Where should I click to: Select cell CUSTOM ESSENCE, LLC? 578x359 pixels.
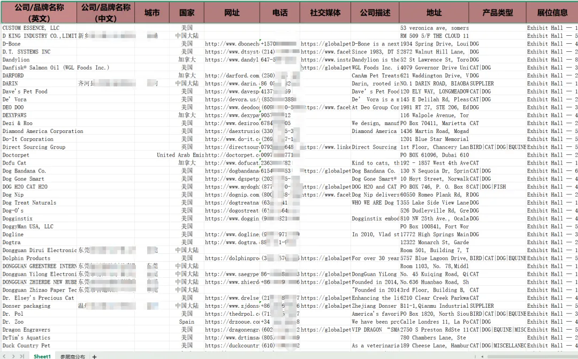39,28
